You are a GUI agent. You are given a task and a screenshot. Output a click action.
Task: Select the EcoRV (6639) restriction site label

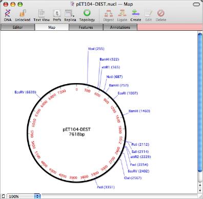coord(25,92)
